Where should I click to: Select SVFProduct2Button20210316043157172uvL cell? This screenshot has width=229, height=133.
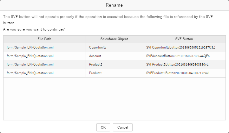point(184,73)
